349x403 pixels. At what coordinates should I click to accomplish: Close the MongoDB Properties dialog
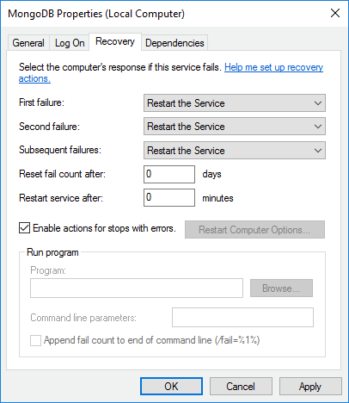(x=335, y=13)
